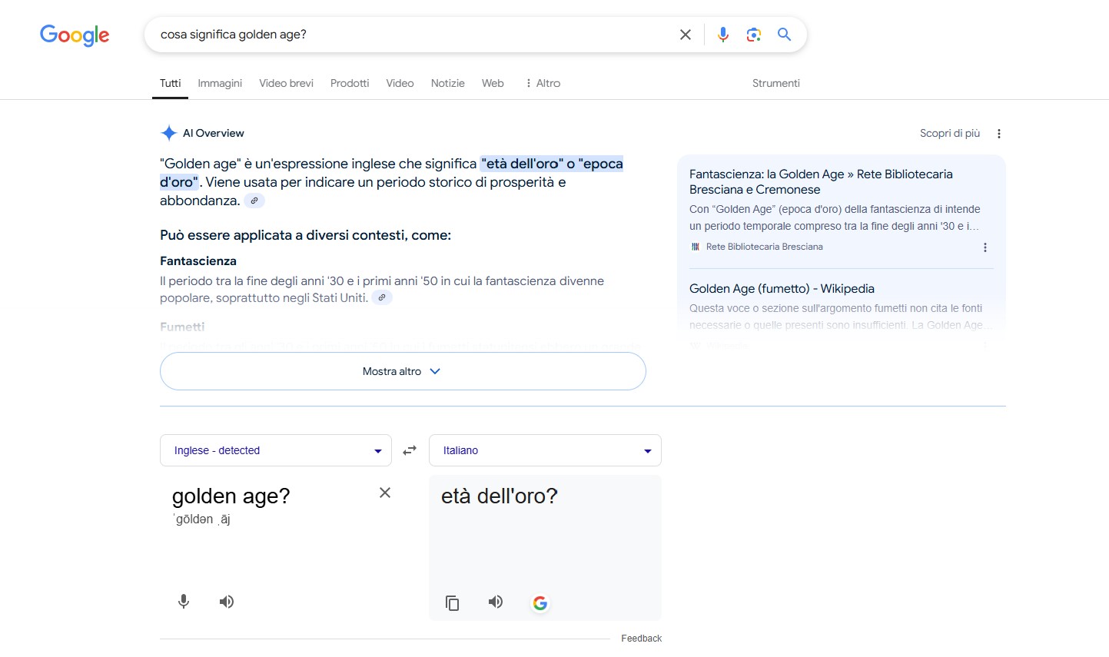The image size is (1109, 657).
Task: Open Google Lens image search
Action: tap(754, 35)
